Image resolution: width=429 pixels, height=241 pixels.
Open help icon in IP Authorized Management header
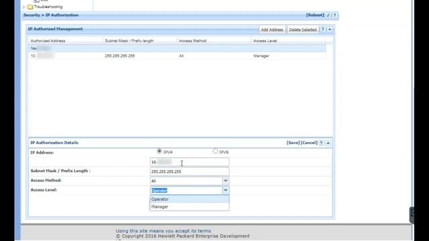[x=323, y=29]
